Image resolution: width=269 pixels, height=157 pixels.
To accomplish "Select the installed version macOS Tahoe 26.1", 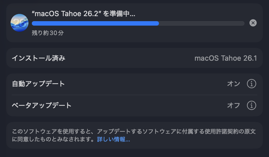I will pyautogui.click(x=225, y=58).
